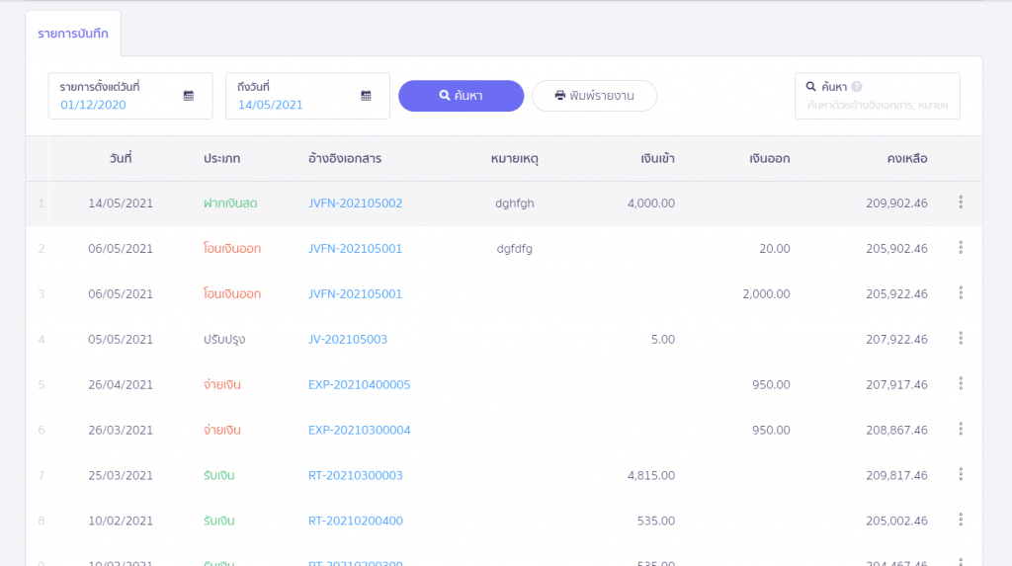Open three-dot menu for RT-20210200400 row
The image size is (1012, 566).
(960, 521)
